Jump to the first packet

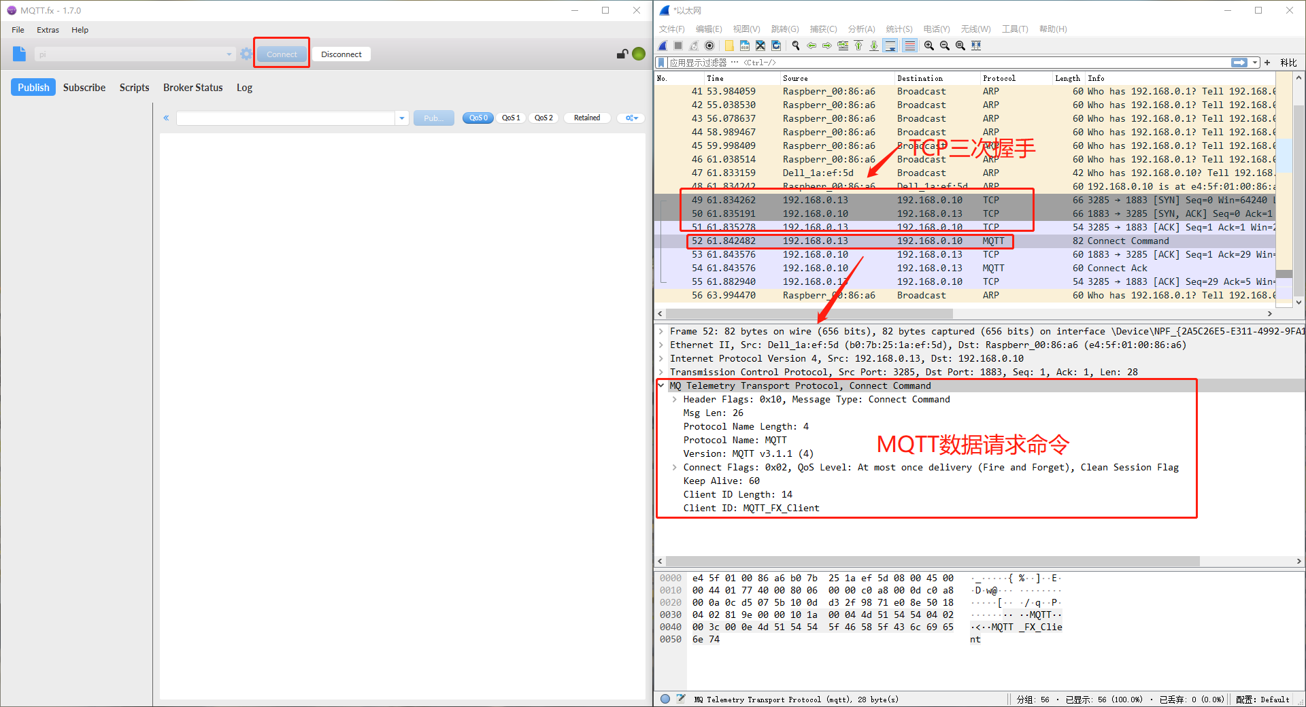pyautogui.click(x=858, y=46)
